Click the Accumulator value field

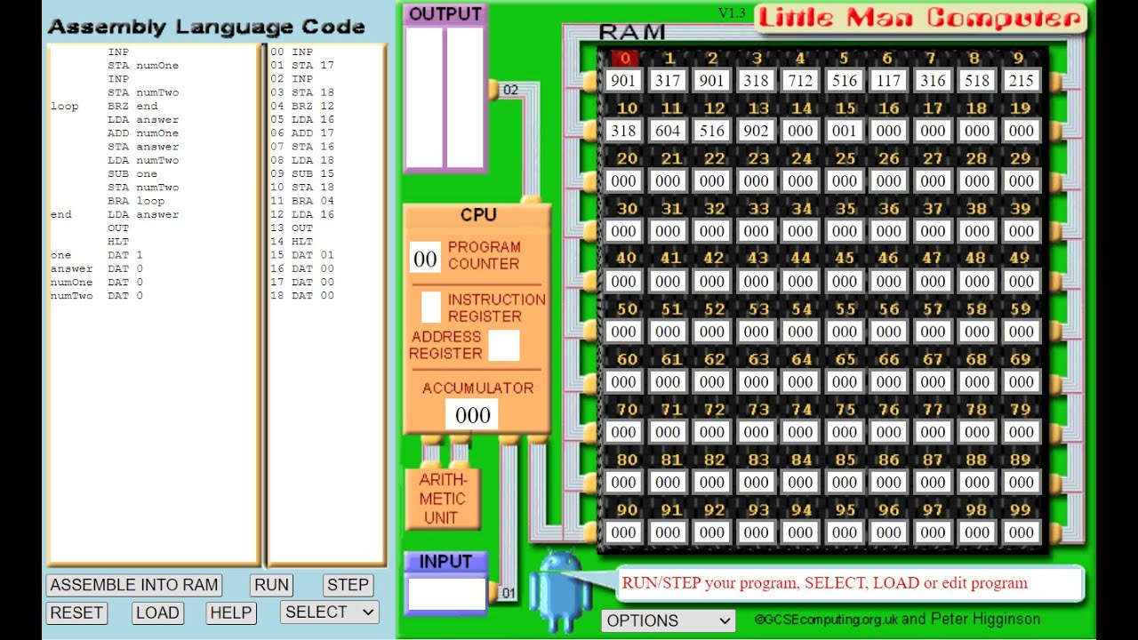pyautogui.click(x=472, y=415)
